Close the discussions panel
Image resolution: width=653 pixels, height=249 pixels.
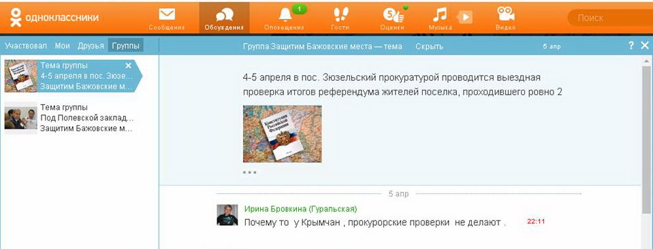(x=645, y=46)
